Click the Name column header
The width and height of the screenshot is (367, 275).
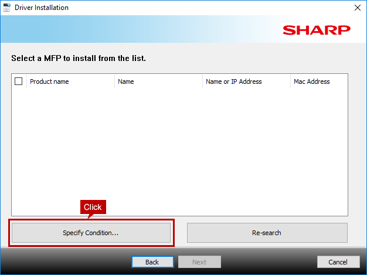158,82
